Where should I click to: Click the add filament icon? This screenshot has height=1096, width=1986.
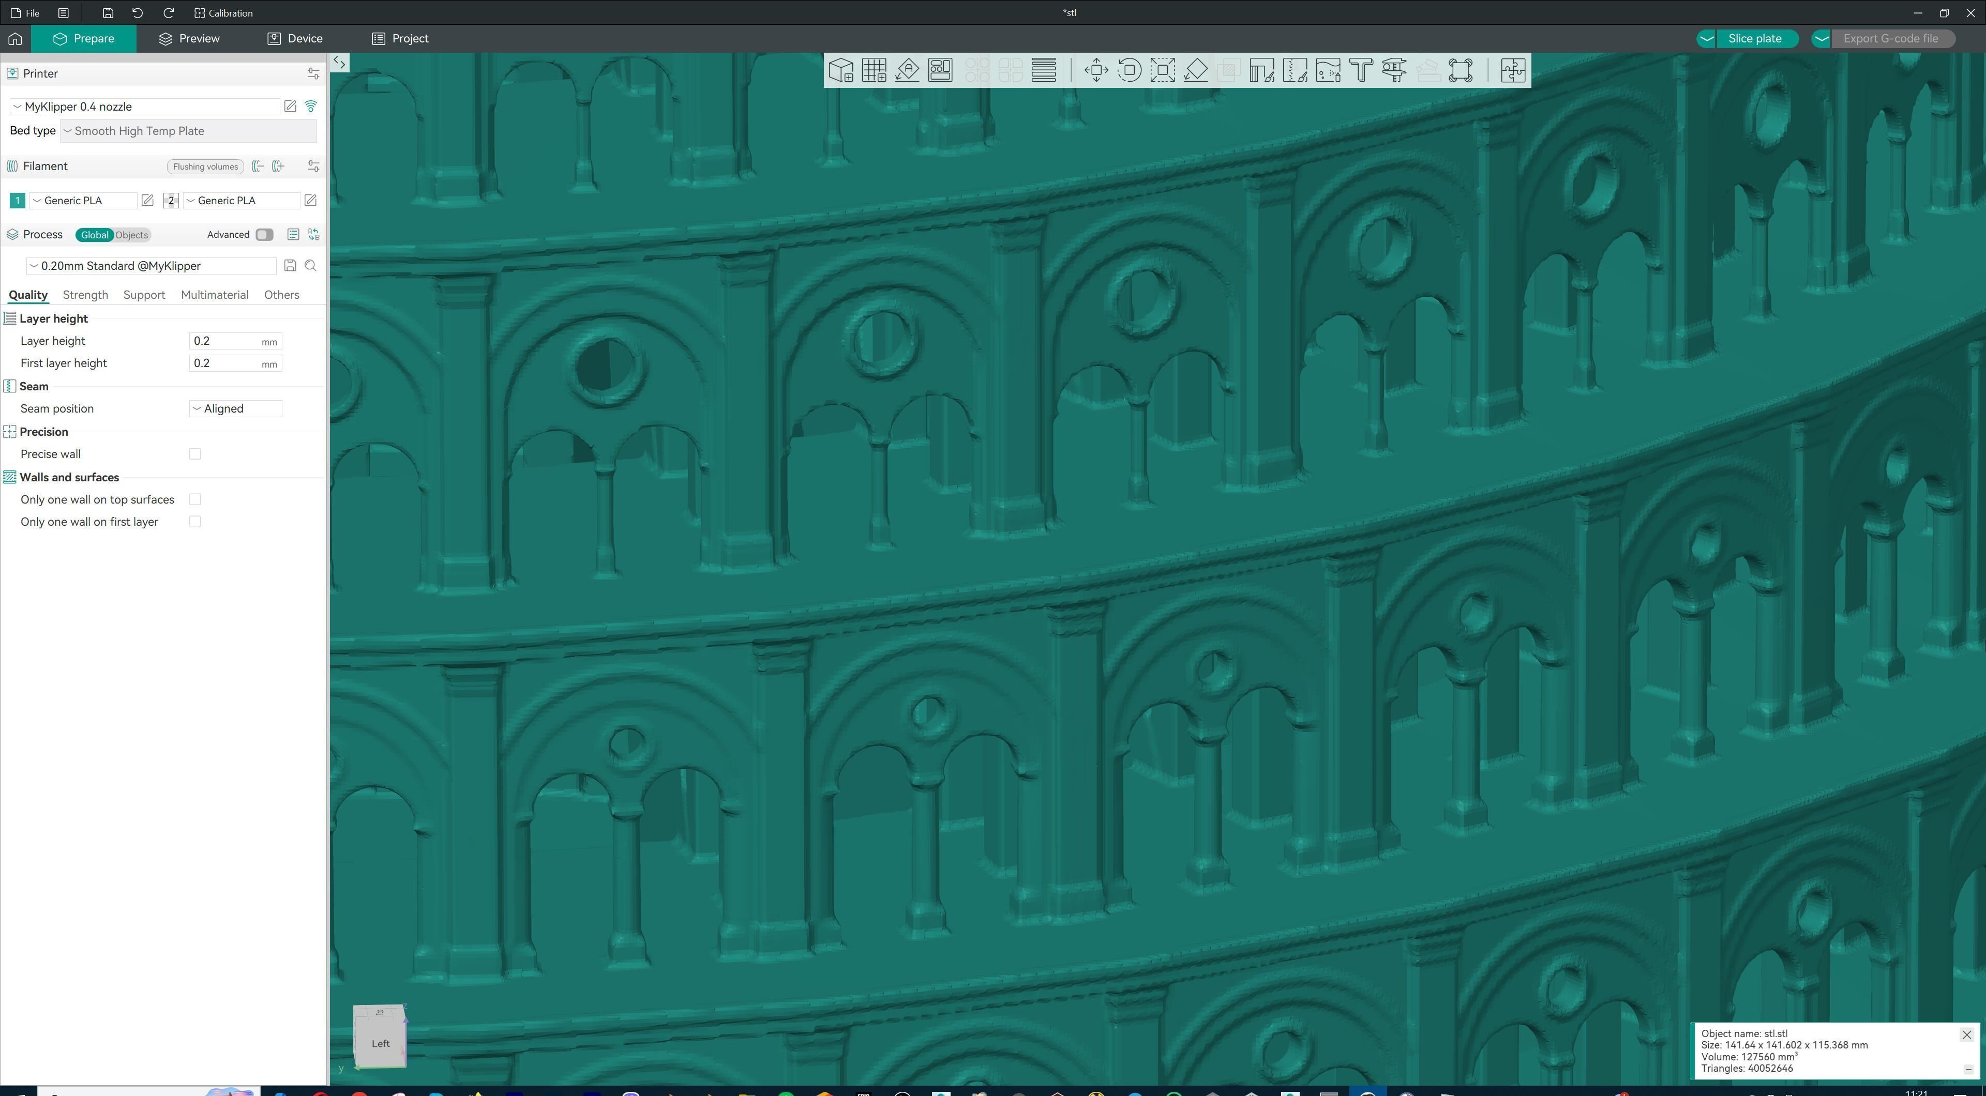click(x=278, y=166)
